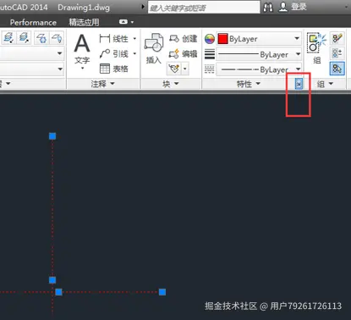Viewport: 351px width, 320px height.
Task: Select top grip of vertical dashed line
Action: (52, 136)
